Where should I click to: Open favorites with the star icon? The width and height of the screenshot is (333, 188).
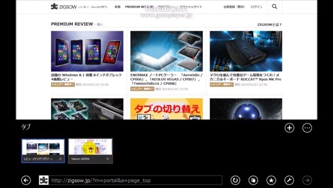pyautogui.click(x=271, y=180)
